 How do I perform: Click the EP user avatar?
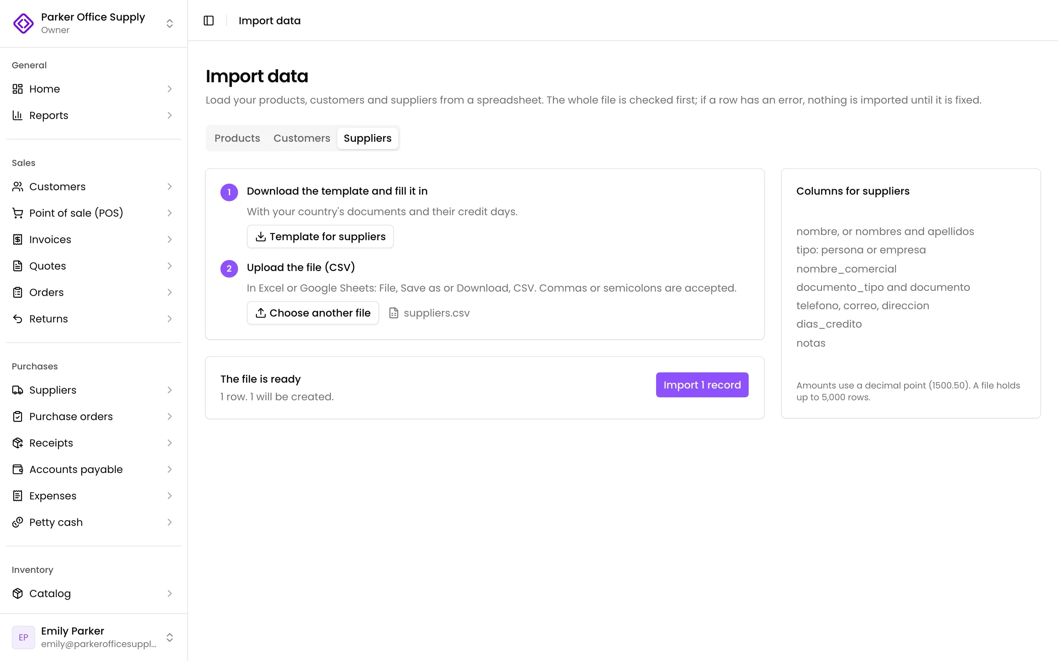click(x=23, y=637)
